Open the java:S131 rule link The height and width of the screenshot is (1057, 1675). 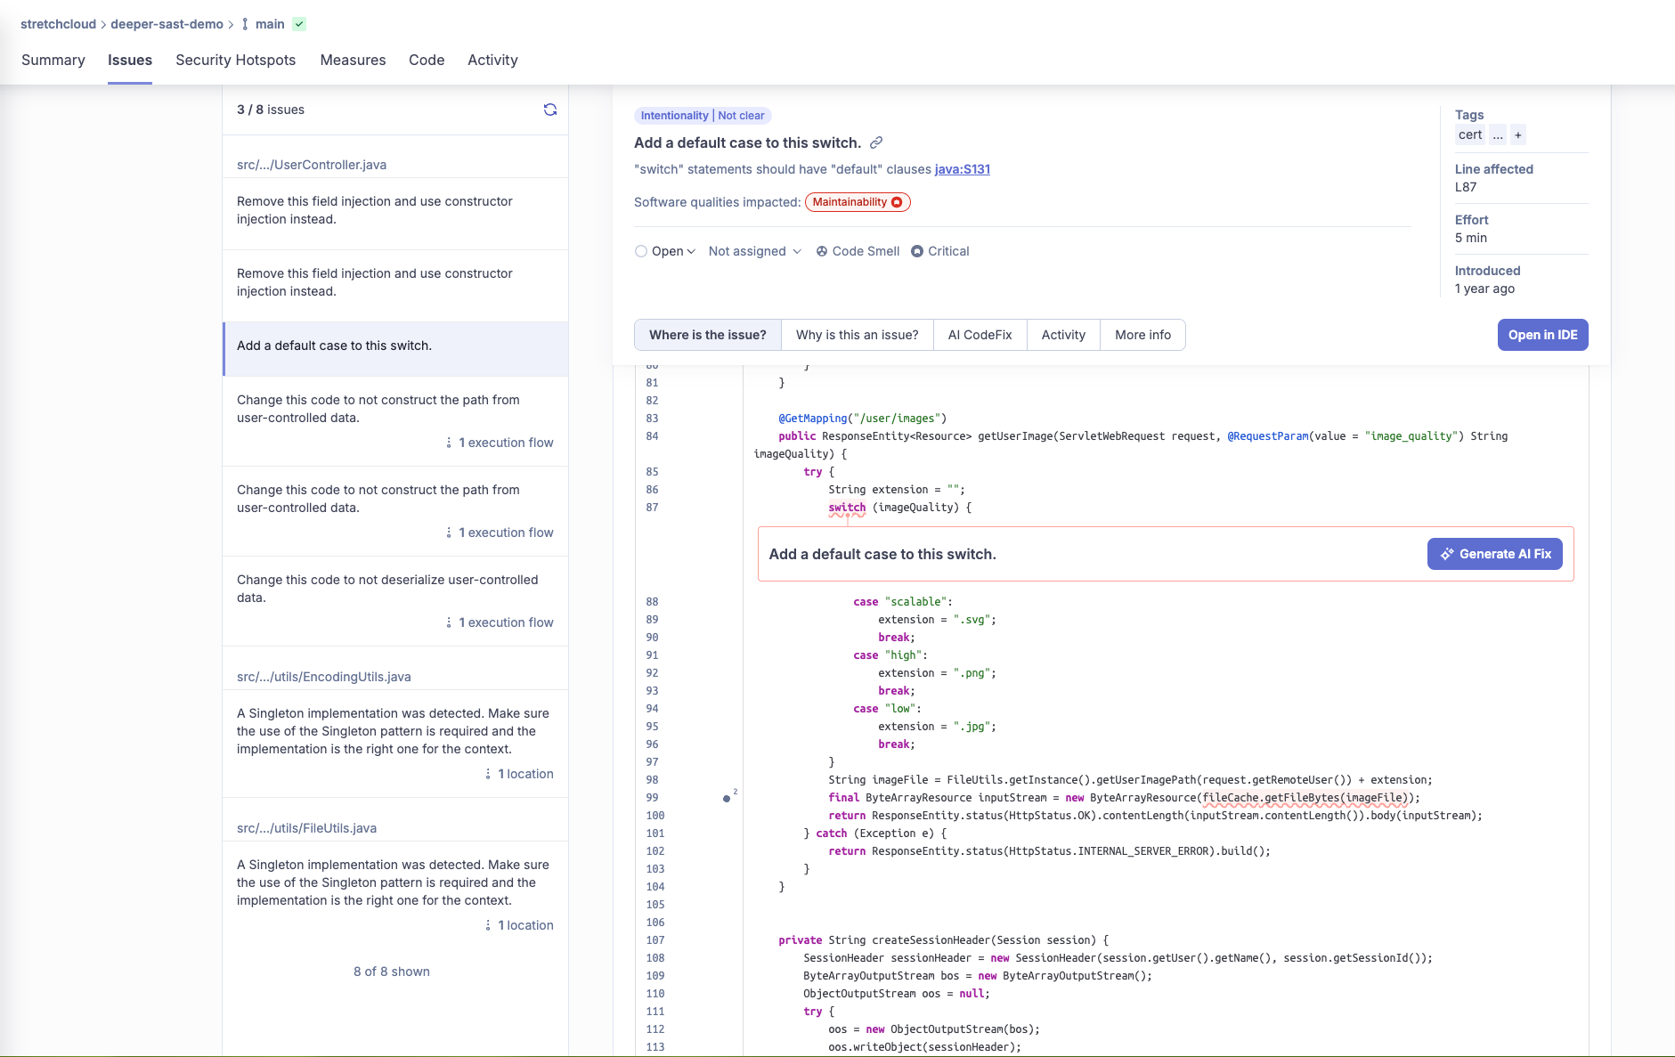(962, 169)
